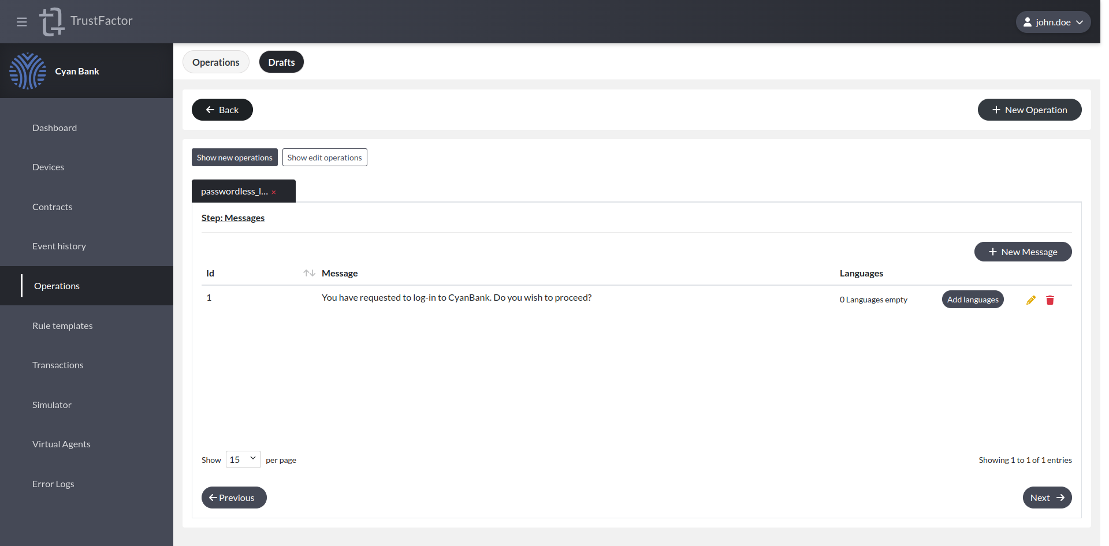Edit the message with the pencil icon
The height and width of the screenshot is (546, 1109).
pos(1032,300)
